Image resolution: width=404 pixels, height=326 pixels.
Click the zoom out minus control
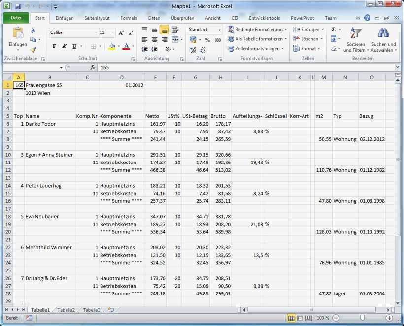336,319
